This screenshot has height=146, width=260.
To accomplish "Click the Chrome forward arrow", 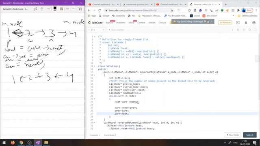I will (94, 10).
